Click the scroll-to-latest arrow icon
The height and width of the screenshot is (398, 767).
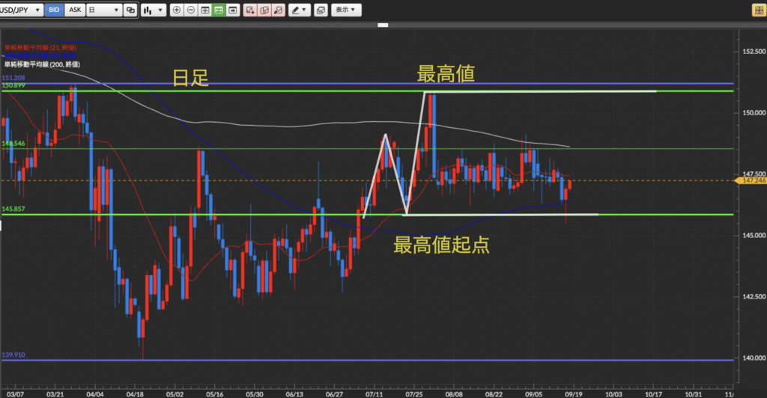tap(233, 10)
